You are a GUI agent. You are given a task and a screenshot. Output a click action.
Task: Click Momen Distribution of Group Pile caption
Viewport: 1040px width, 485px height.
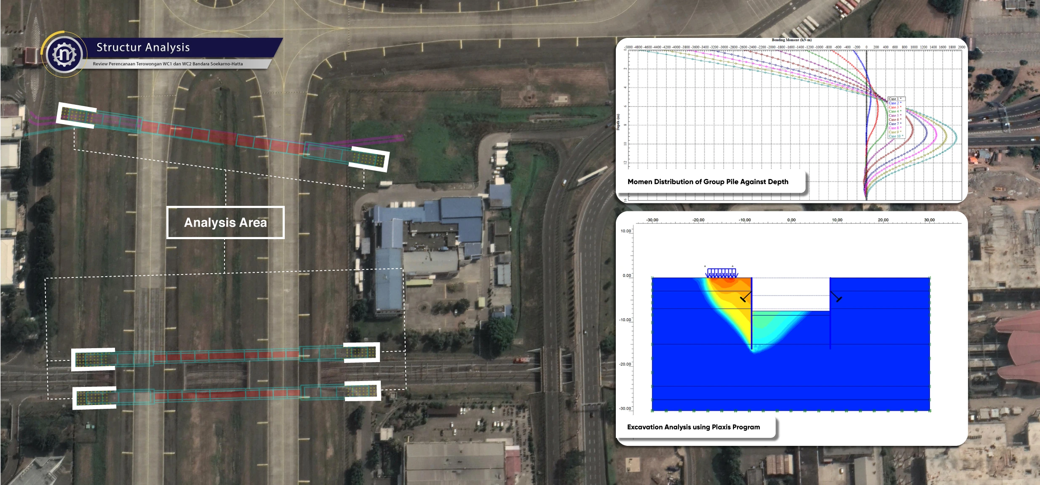708,182
